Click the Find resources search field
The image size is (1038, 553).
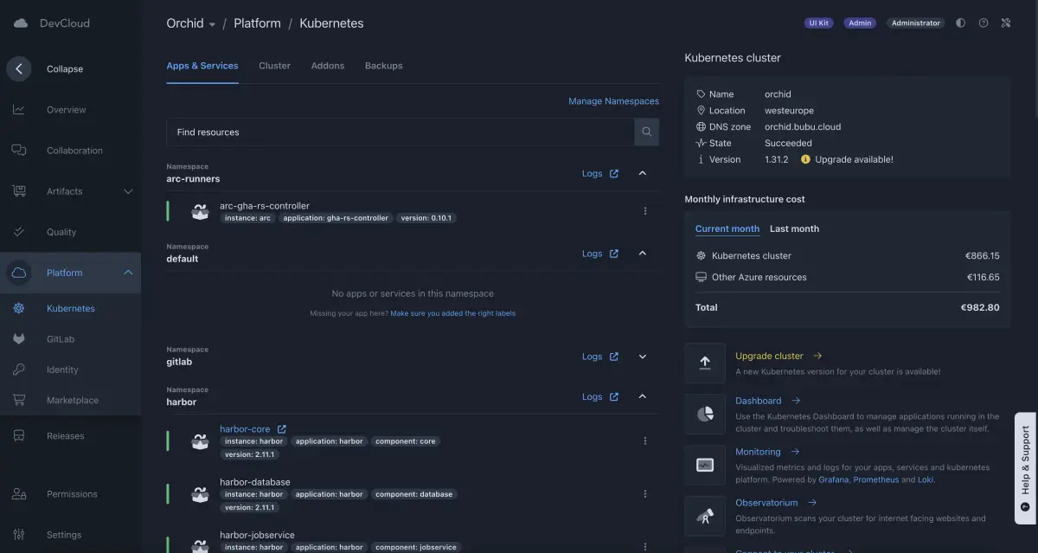400,132
